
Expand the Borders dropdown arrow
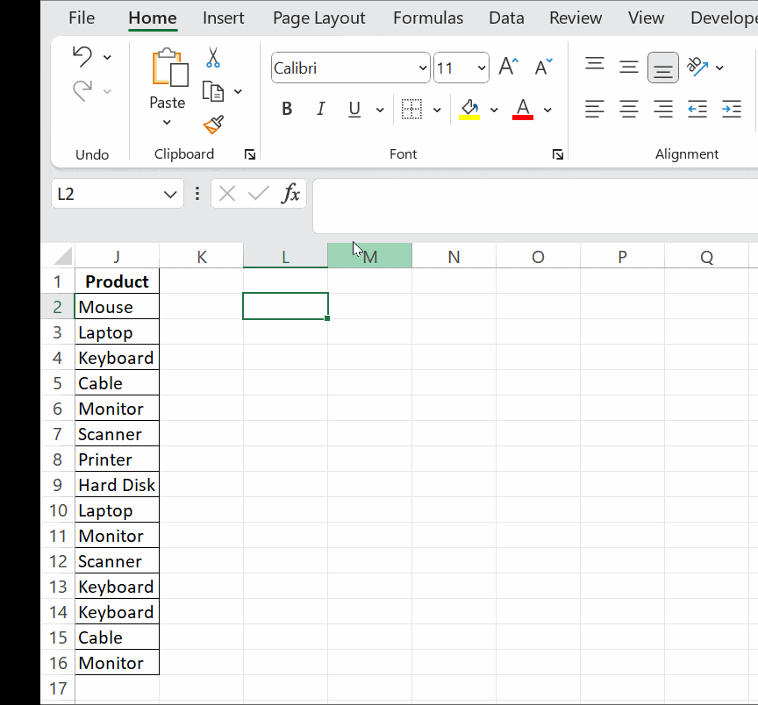tap(436, 109)
